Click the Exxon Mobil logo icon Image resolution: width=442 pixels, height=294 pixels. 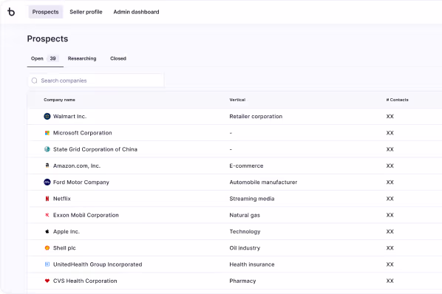click(x=47, y=215)
